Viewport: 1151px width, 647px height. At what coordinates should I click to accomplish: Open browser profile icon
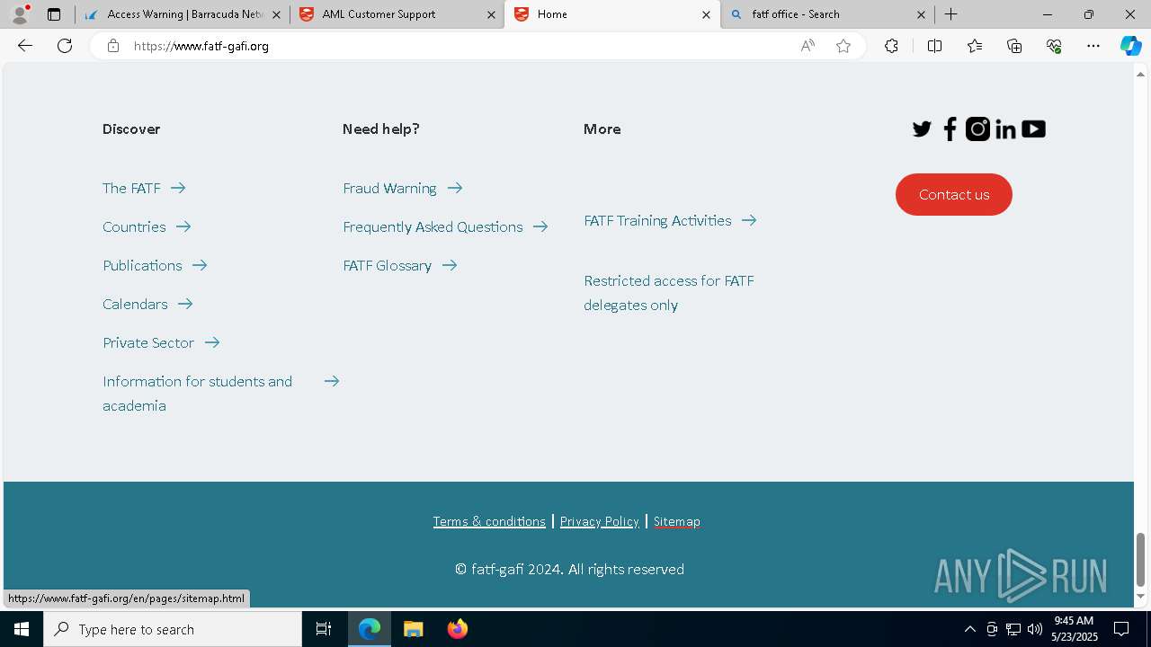tap(19, 14)
